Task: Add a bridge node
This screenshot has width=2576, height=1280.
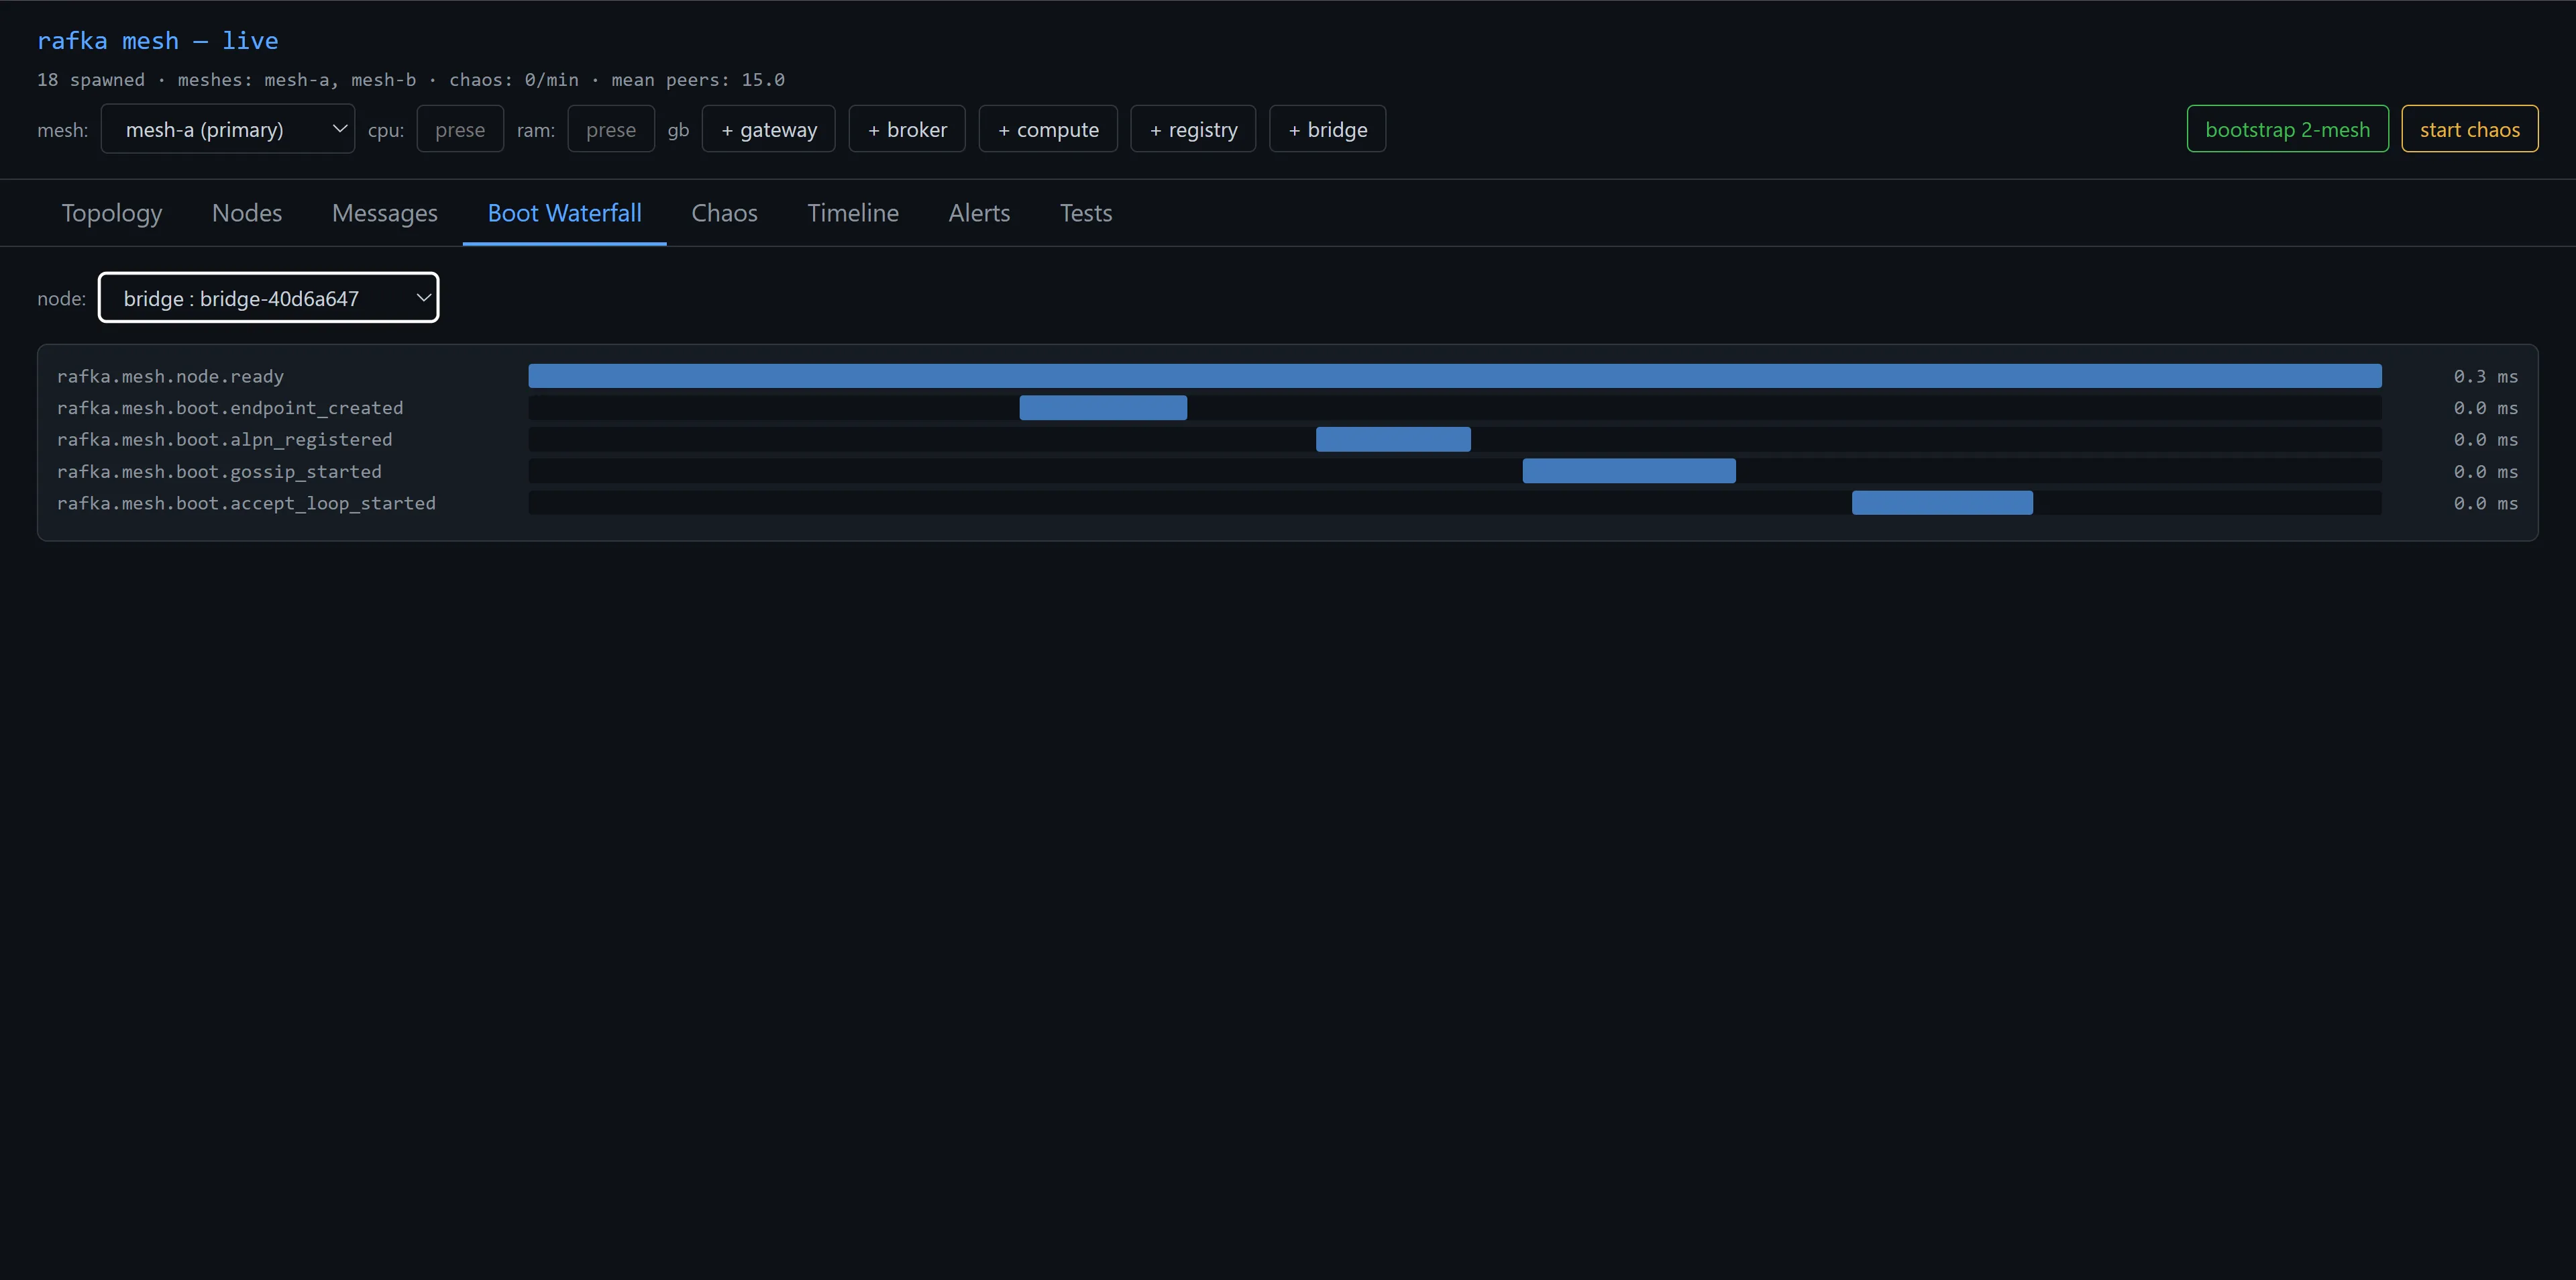Action: 1328,129
